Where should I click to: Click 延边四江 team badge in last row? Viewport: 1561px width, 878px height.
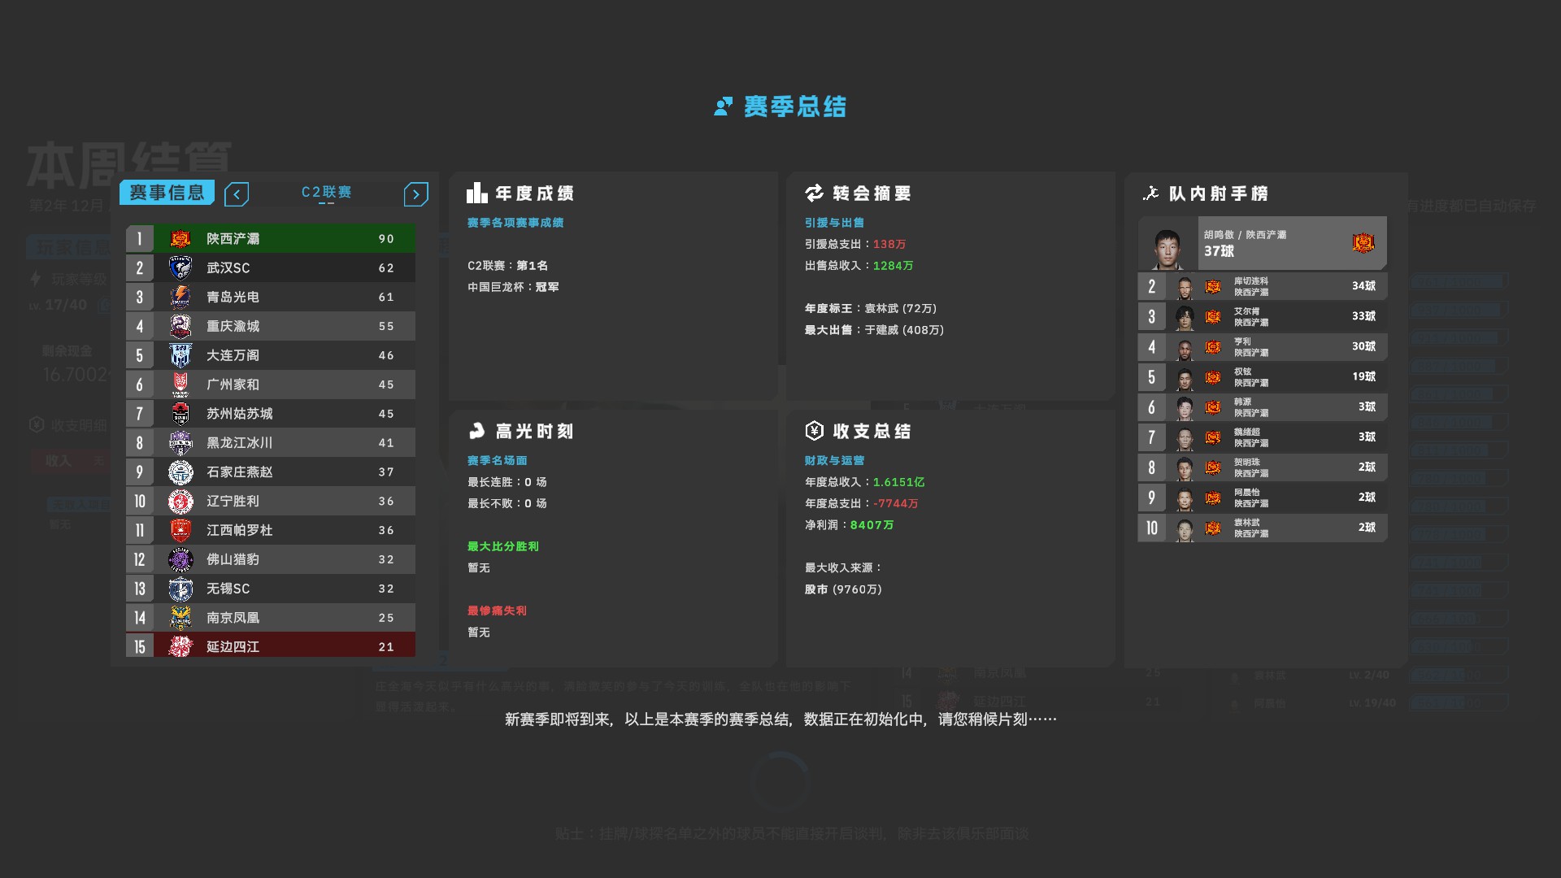(180, 647)
